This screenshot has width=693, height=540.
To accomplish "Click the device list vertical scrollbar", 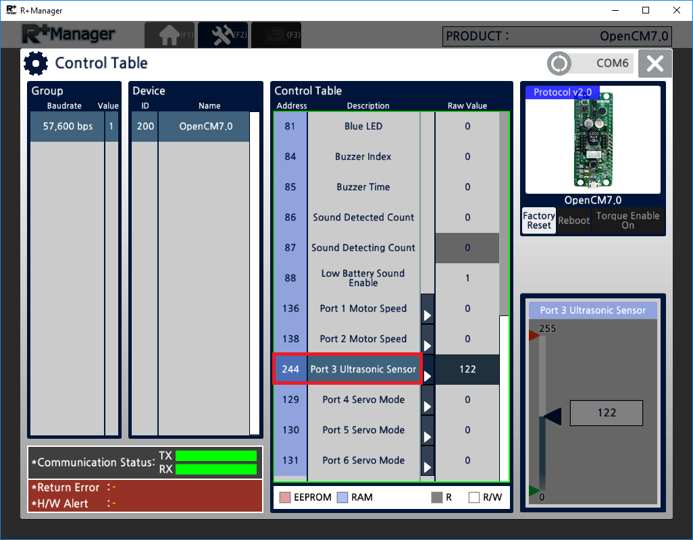I will tap(255, 273).
